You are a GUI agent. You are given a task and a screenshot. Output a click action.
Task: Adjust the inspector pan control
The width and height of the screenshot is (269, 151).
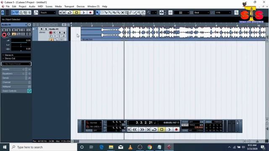point(21,45)
